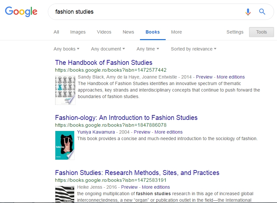Image resolution: width=277 pixels, height=203 pixels.
Task: Expand the Any books filter dropdown
Action: (66, 49)
